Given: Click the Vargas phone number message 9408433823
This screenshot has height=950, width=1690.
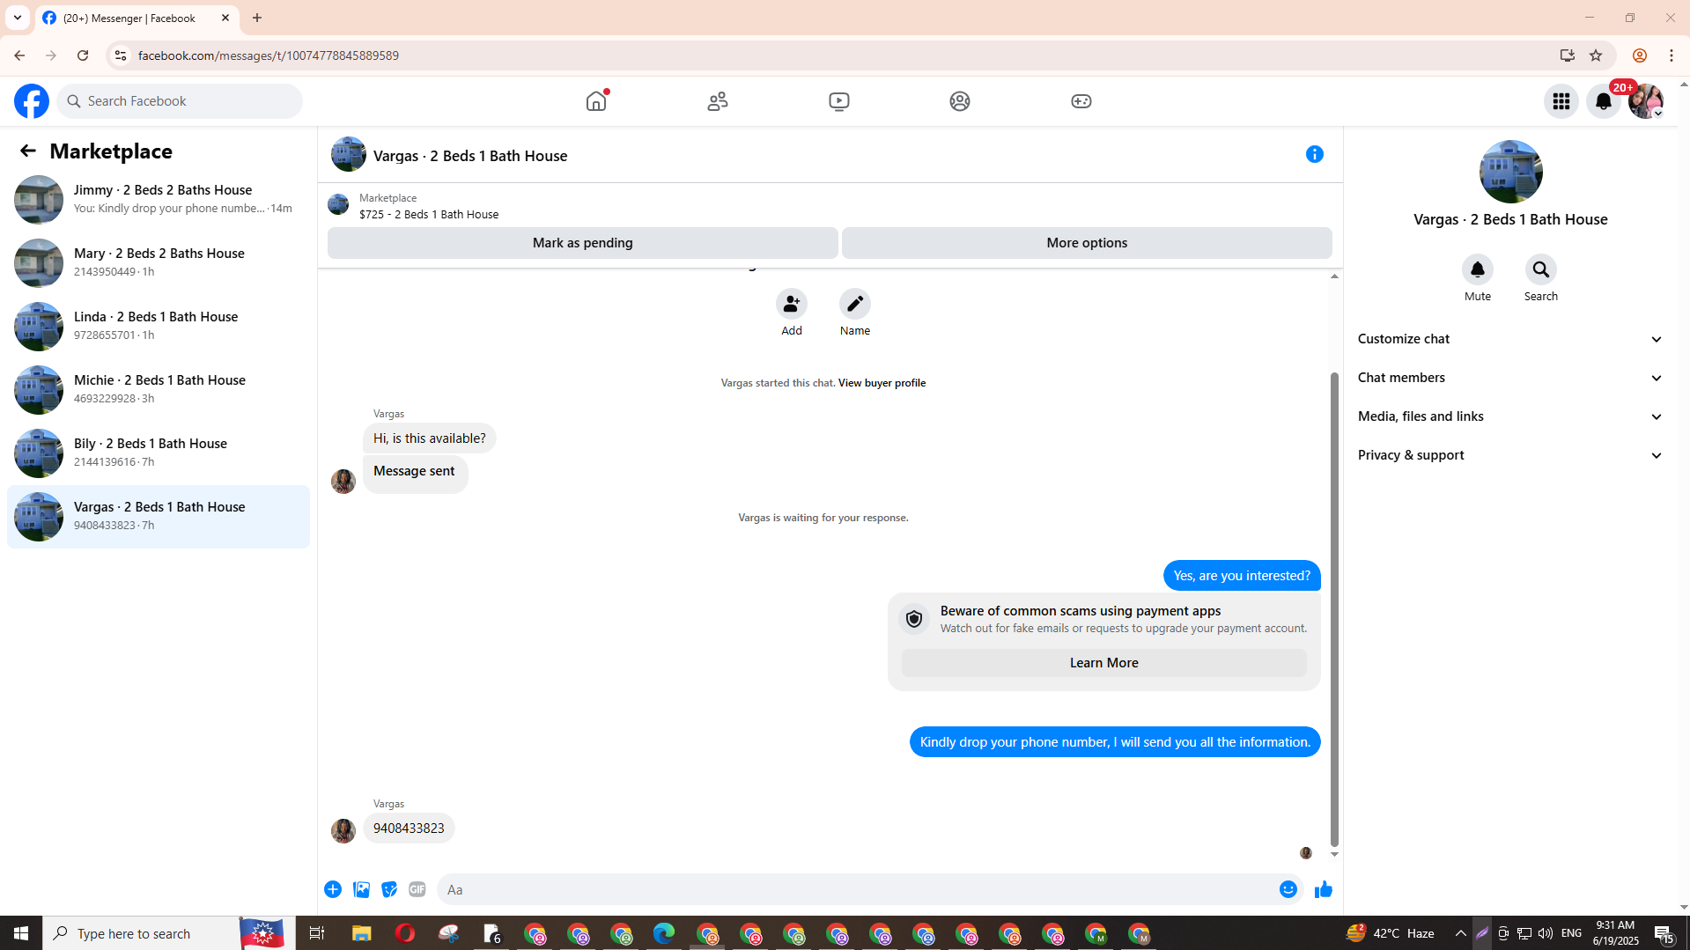Looking at the screenshot, I should tap(409, 828).
